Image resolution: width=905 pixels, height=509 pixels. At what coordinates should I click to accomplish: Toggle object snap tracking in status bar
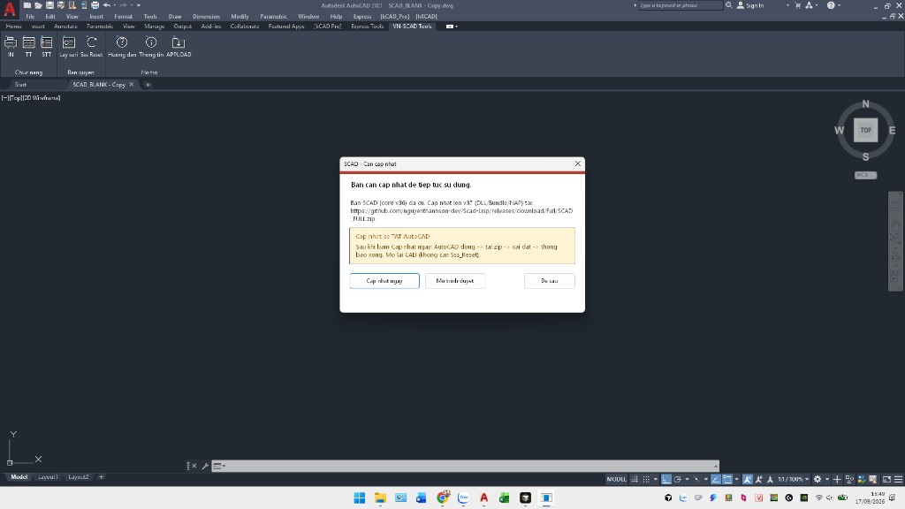[x=717, y=479]
